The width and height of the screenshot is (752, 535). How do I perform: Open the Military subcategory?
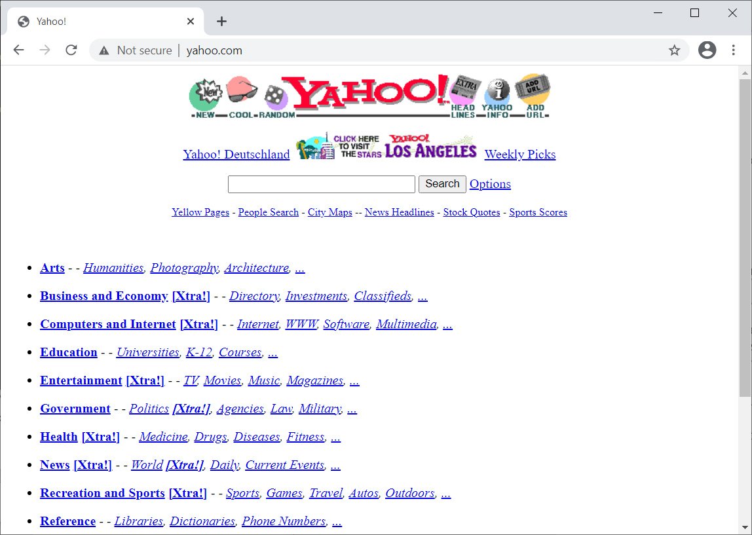pyautogui.click(x=320, y=409)
